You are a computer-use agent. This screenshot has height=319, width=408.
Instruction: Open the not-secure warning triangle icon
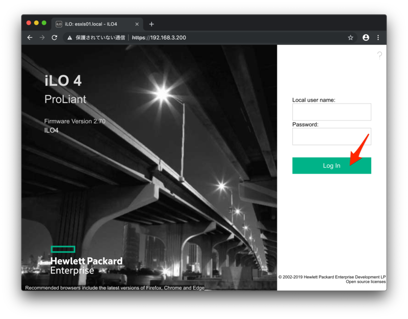(x=69, y=38)
